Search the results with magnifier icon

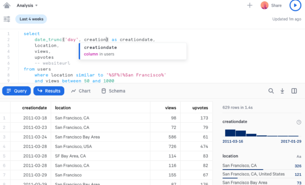click(271, 91)
